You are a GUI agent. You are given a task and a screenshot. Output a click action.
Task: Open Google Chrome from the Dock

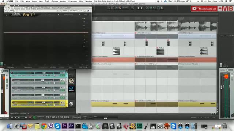(44, 126)
